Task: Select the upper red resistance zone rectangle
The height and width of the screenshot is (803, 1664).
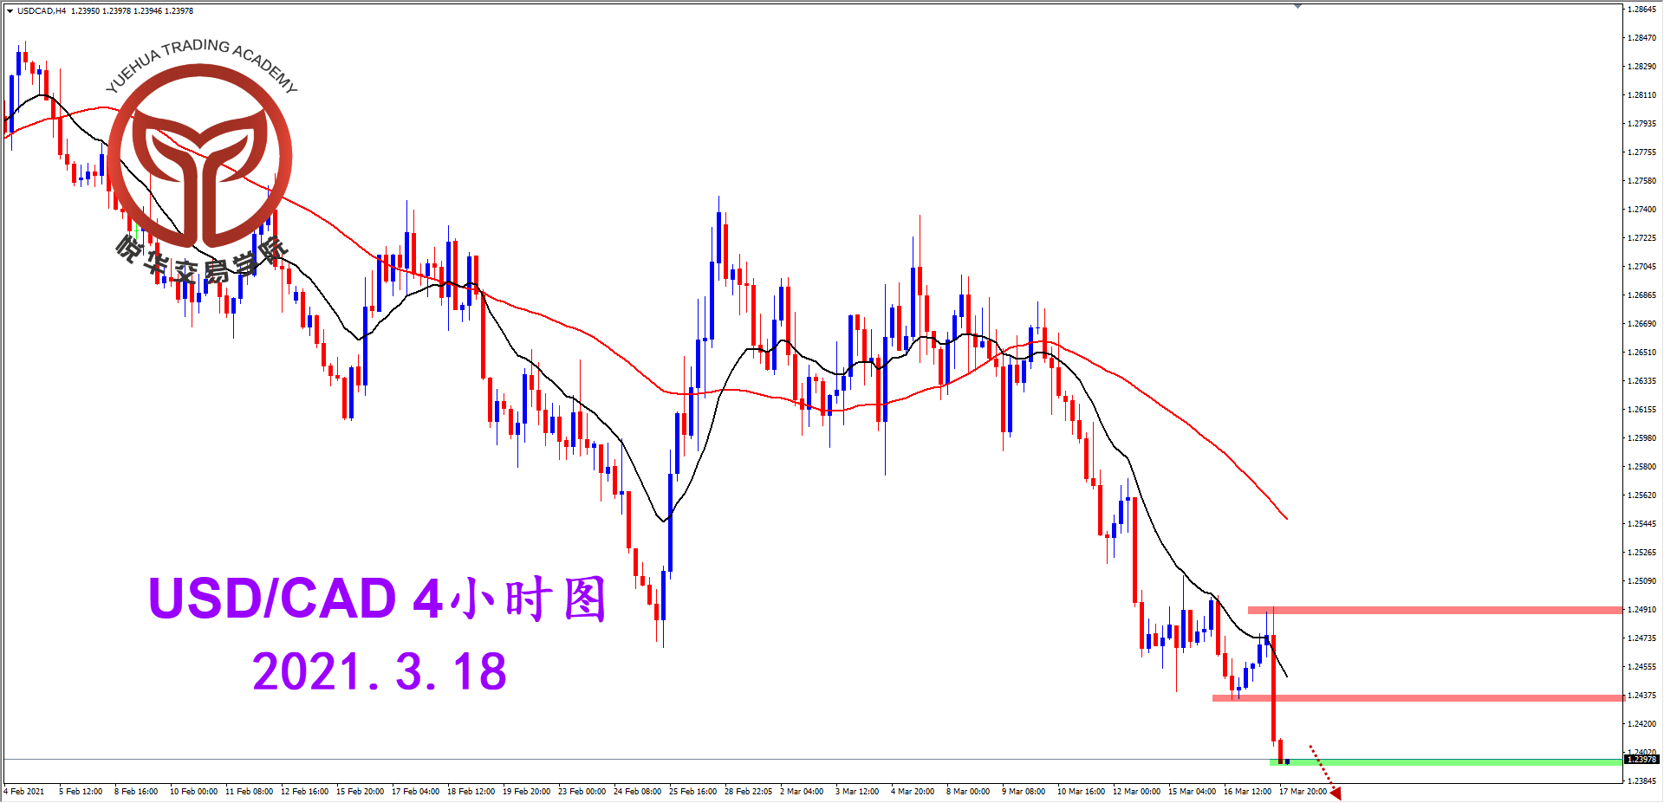Action: tap(1434, 611)
